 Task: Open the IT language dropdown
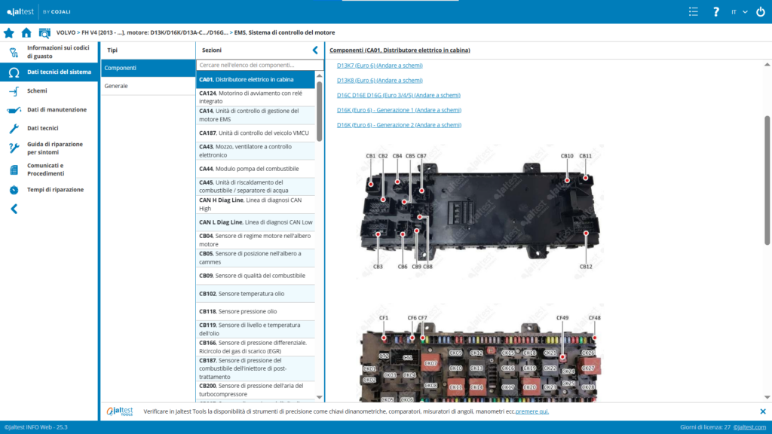(739, 11)
